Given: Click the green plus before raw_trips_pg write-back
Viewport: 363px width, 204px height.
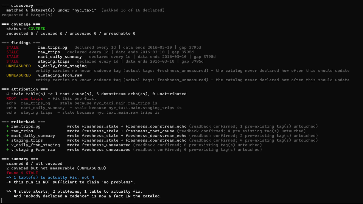Looking at the screenshot, I should tap(8, 126).
